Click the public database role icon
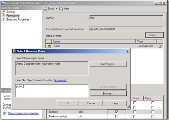 pyautogui.click(x=49, y=46)
